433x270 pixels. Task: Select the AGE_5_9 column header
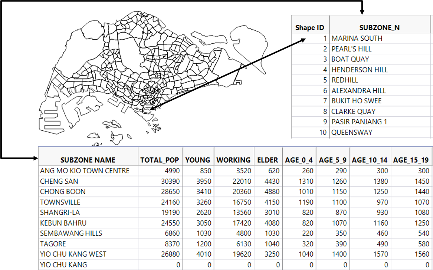point(333,156)
